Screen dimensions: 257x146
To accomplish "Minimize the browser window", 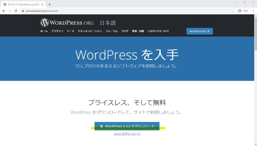I will click(x=236, y=3).
